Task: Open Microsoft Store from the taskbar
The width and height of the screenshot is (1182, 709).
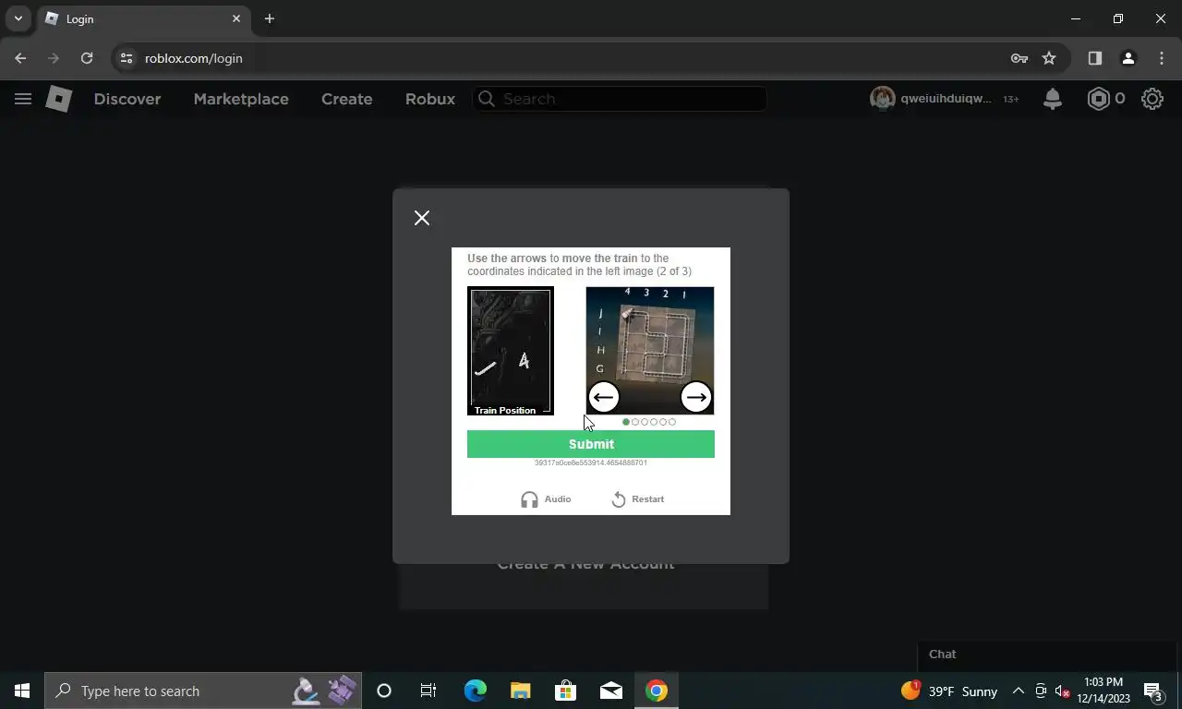Action: [x=565, y=691]
